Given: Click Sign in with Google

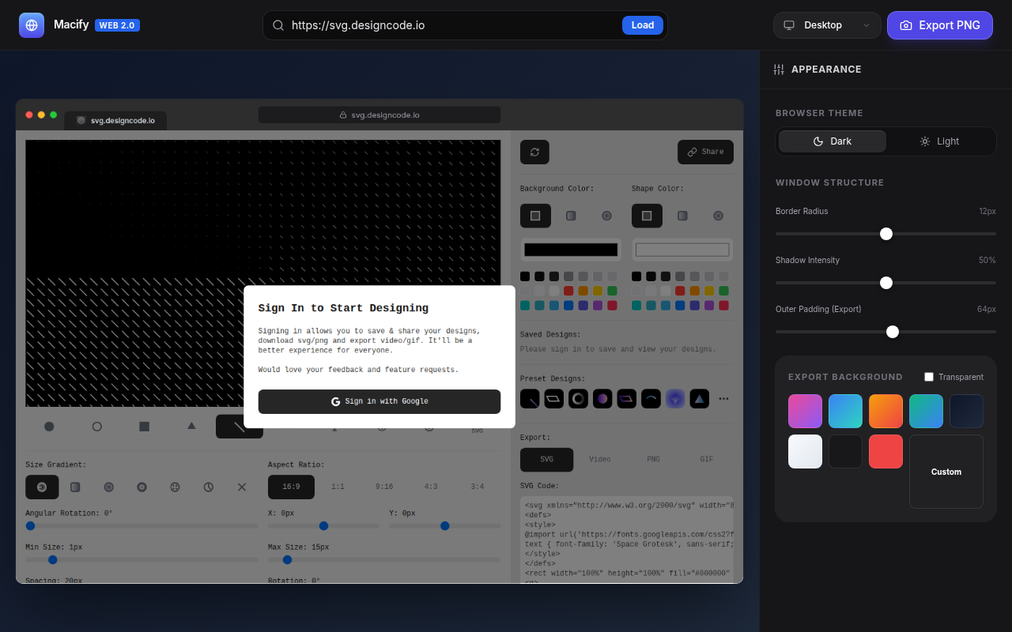Looking at the screenshot, I should pyautogui.click(x=379, y=401).
